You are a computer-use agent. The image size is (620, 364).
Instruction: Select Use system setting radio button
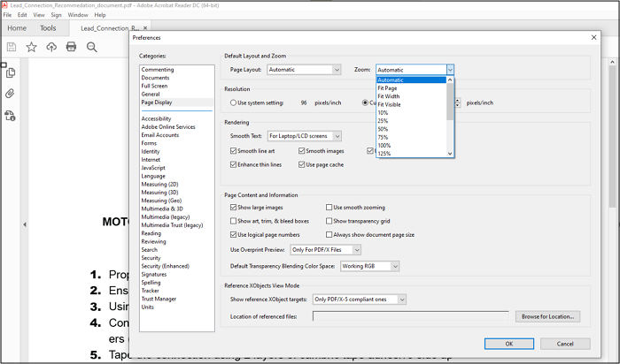click(x=233, y=102)
